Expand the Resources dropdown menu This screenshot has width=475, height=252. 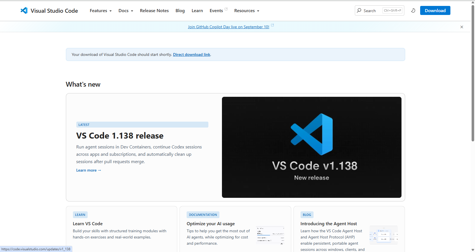coord(247,10)
